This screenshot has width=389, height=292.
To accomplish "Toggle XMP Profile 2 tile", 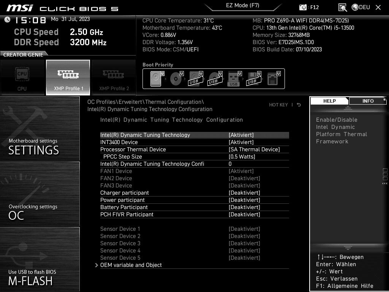I will (114, 78).
